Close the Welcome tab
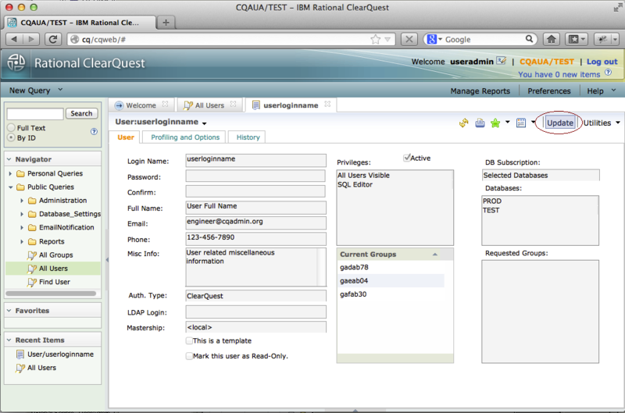Image resolution: width=625 pixels, height=413 pixels. [165, 105]
